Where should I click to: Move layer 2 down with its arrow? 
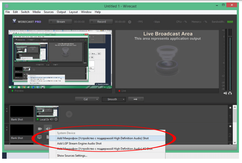coord(7,130)
